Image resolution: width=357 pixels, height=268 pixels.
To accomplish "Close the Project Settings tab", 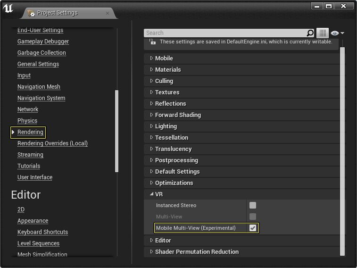I will click(x=108, y=13).
